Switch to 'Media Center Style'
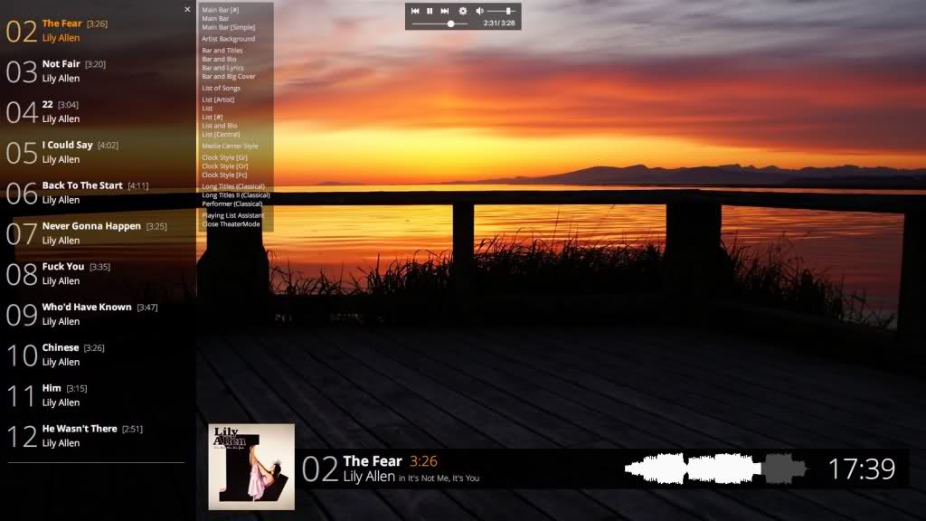This screenshot has height=521, width=926. (x=230, y=146)
